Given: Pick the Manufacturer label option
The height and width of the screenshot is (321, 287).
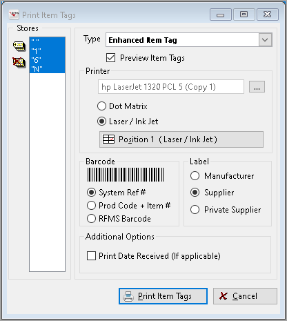Looking at the screenshot, I should point(195,176).
